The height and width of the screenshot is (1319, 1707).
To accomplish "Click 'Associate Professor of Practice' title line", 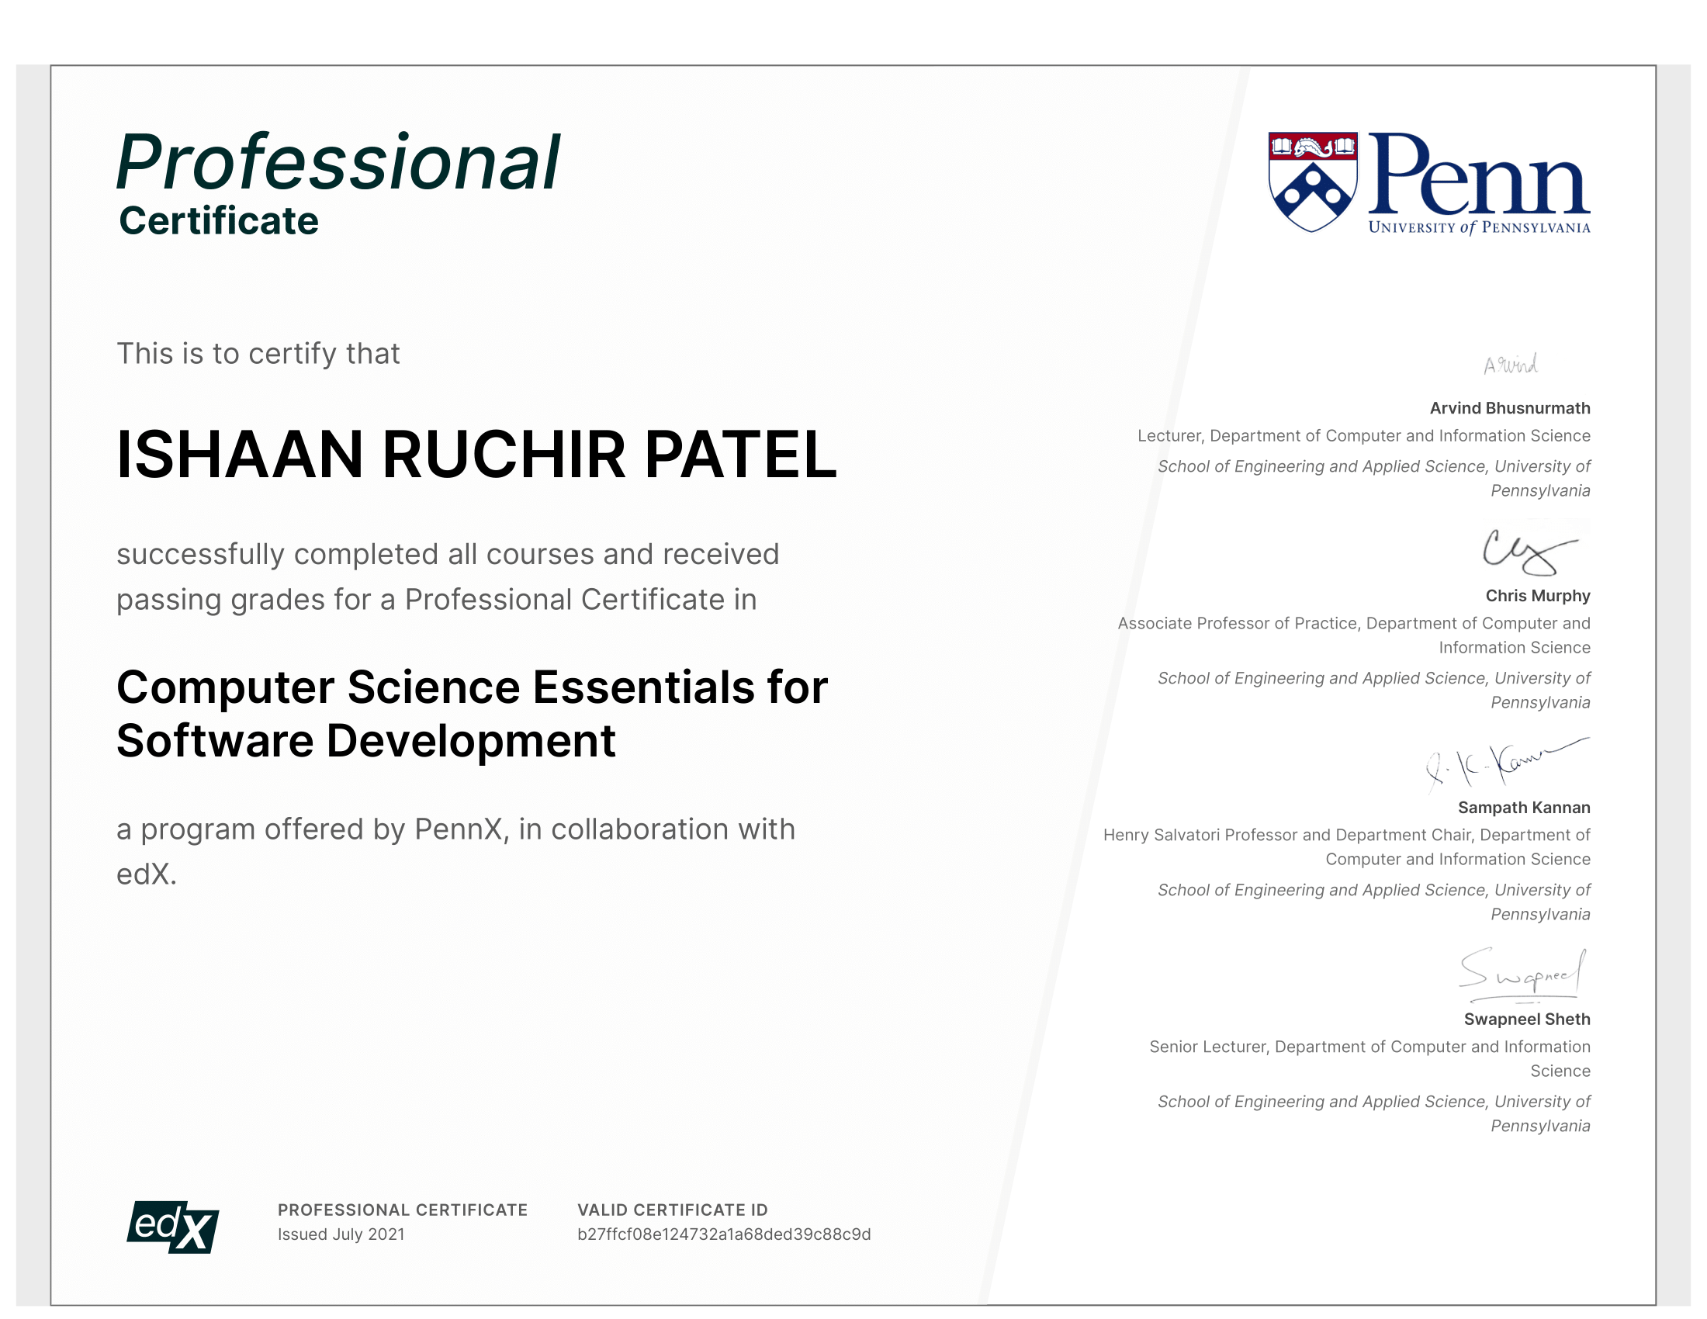I will (1354, 623).
